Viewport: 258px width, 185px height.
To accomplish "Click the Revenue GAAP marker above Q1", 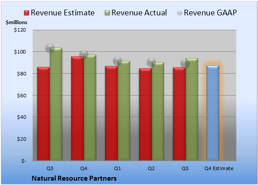I will tap(118, 61).
